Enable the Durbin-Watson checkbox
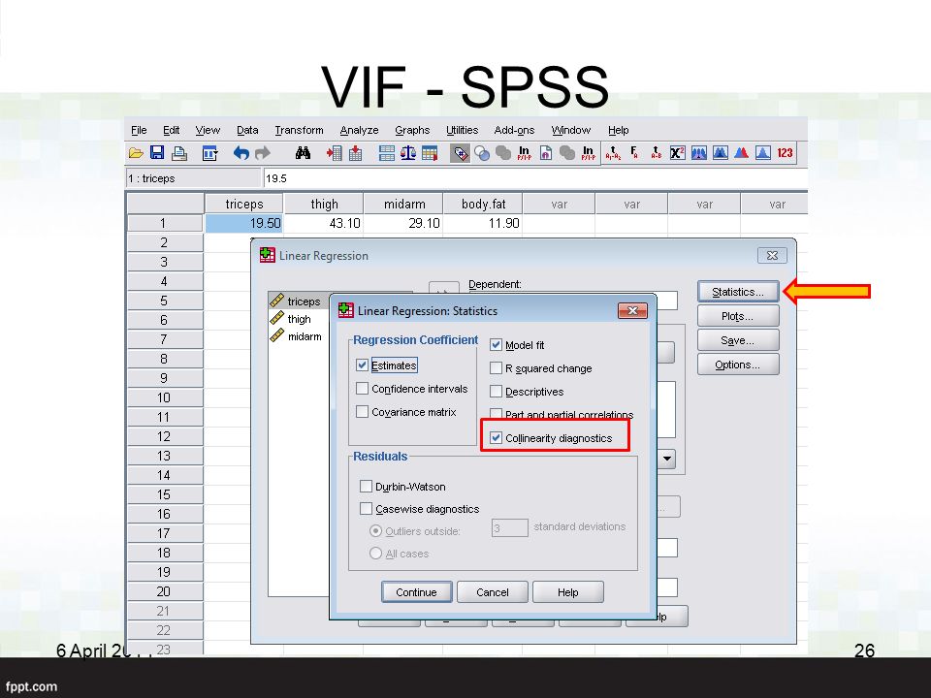This screenshot has width=931, height=698. coord(367,486)
